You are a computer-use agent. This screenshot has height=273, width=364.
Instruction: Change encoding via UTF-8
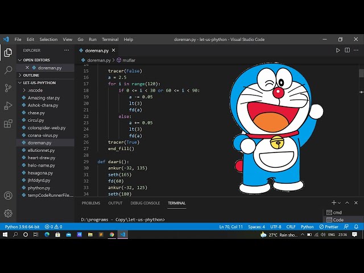tap(275, 227)
